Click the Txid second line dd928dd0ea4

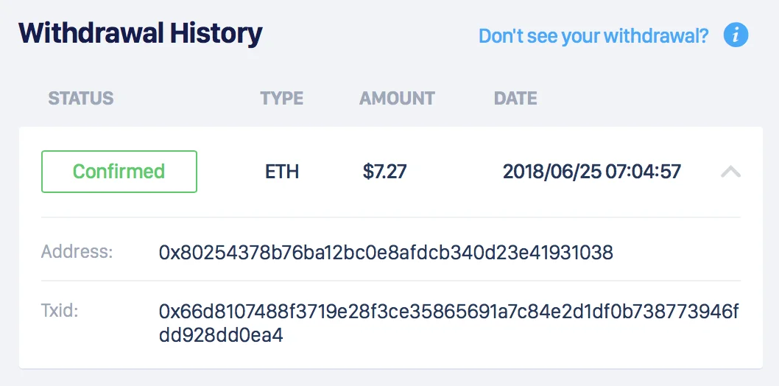pyautogui.click(x=221, y=335)
